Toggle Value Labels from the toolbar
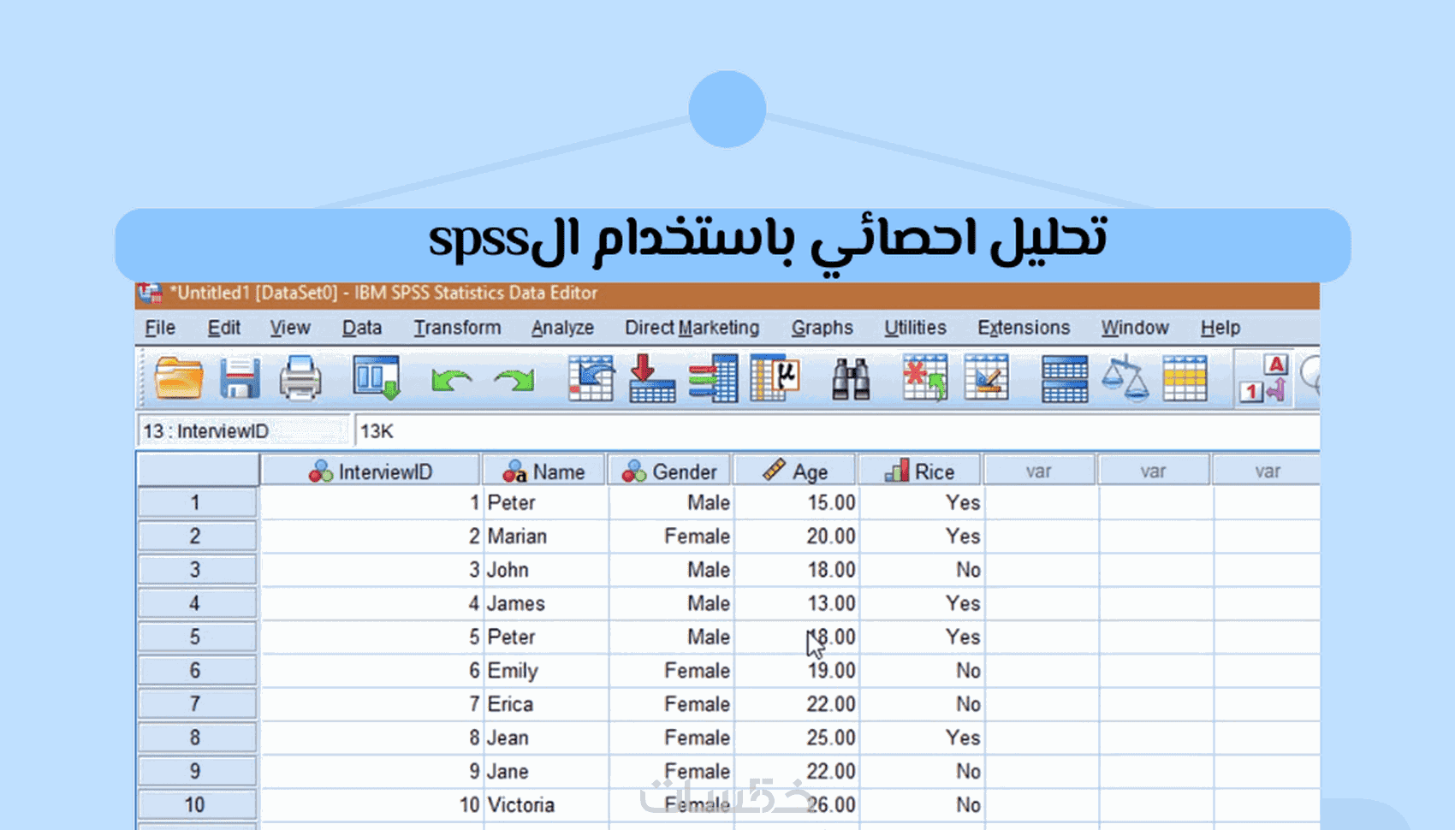This screenshot has width=1455, height=830. pos(1263,378)
